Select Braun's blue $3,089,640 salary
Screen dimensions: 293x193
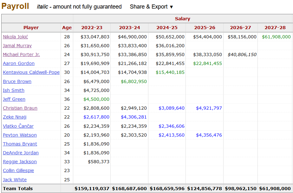172,108
